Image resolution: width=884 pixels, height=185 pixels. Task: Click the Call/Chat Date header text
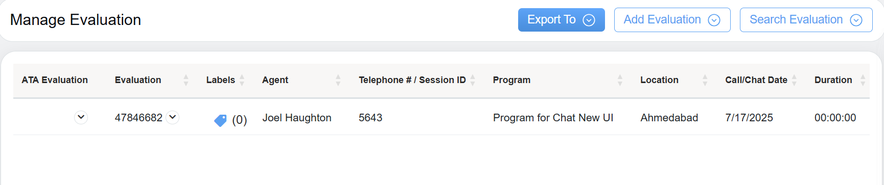pos(756,80)
